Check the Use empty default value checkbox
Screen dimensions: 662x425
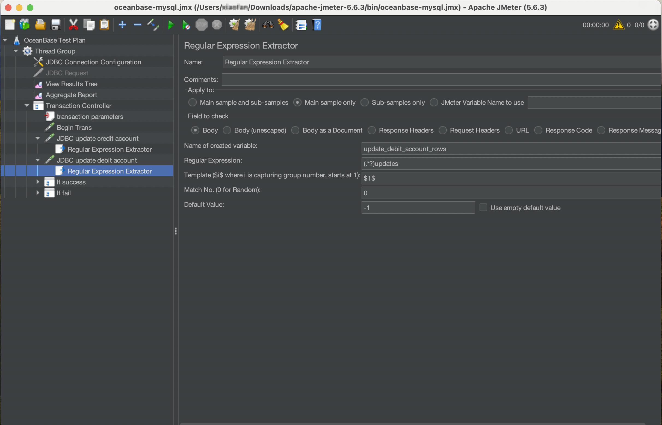pos(483,207)
